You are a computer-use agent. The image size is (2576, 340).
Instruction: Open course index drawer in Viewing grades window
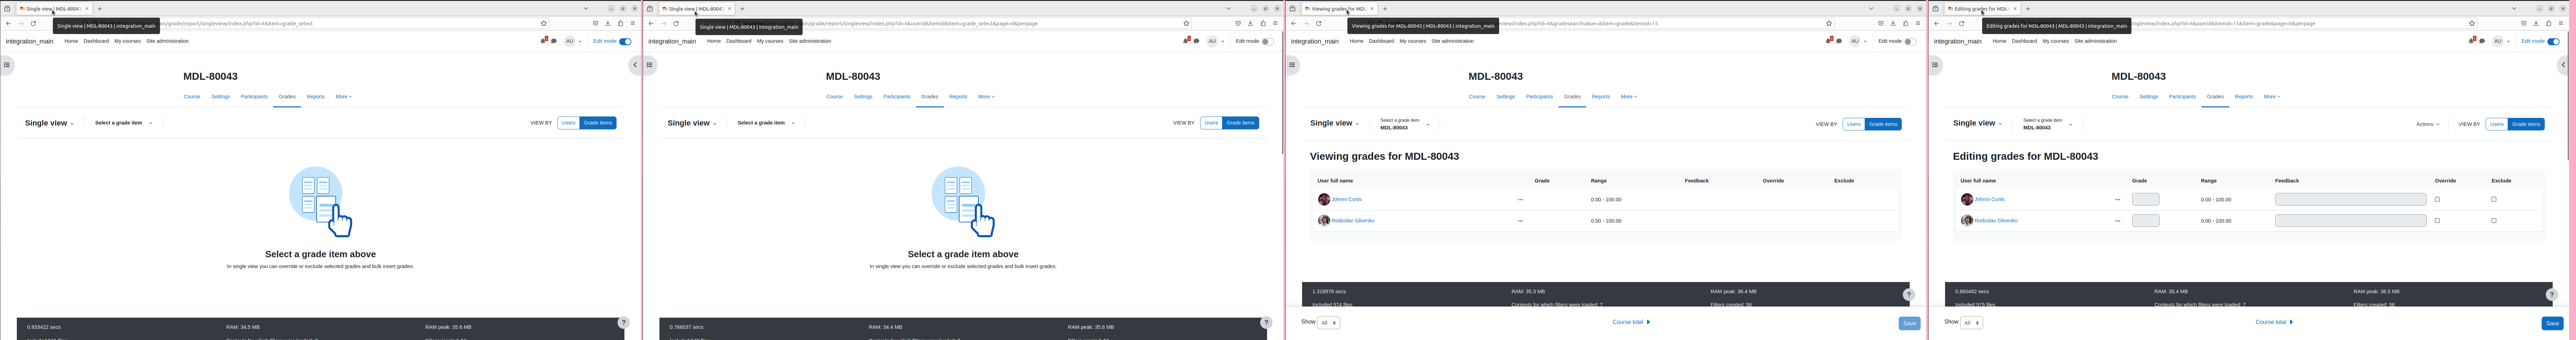tap(1292, 65)
